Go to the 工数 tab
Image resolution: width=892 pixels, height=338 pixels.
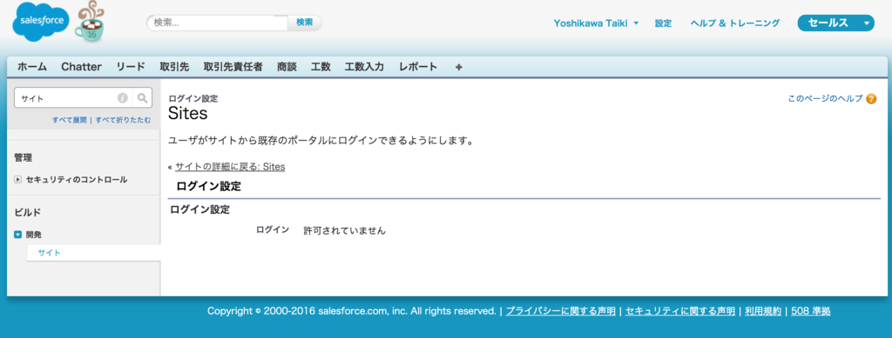point(321,67)
